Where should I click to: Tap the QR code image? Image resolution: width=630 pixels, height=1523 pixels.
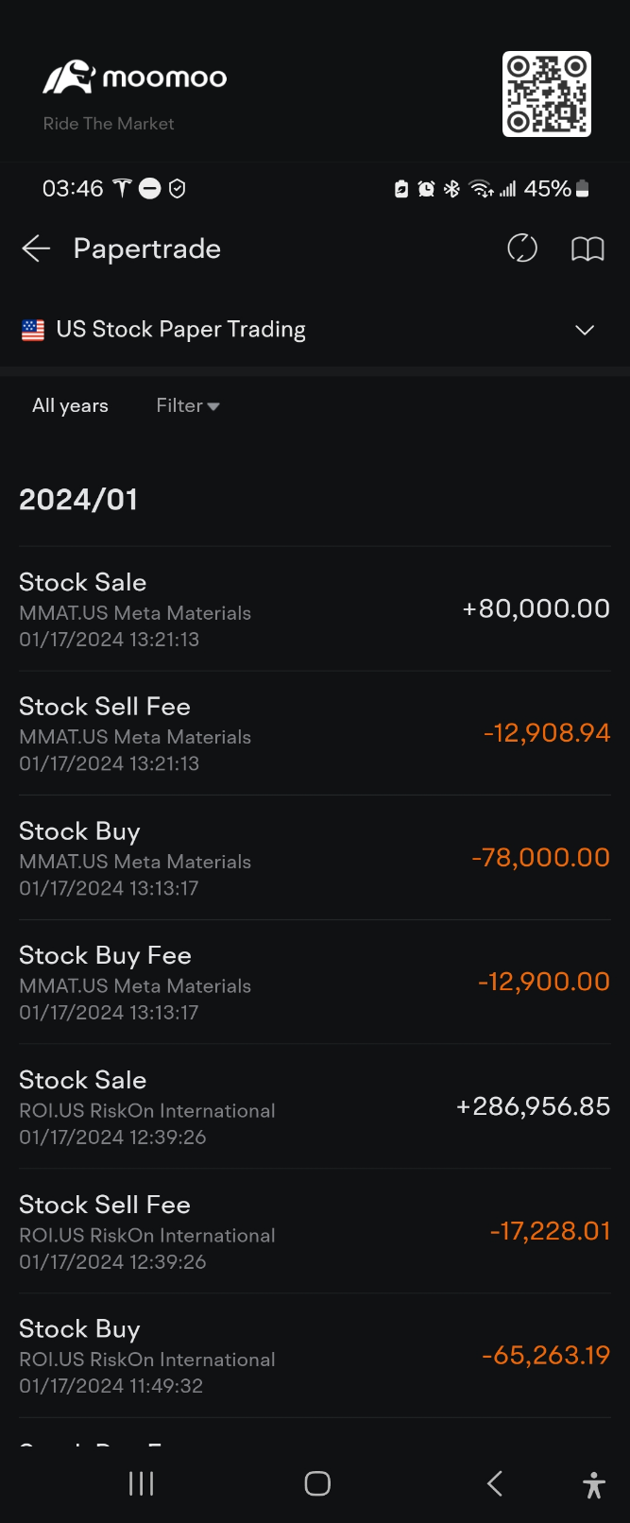tap(547, 94)
